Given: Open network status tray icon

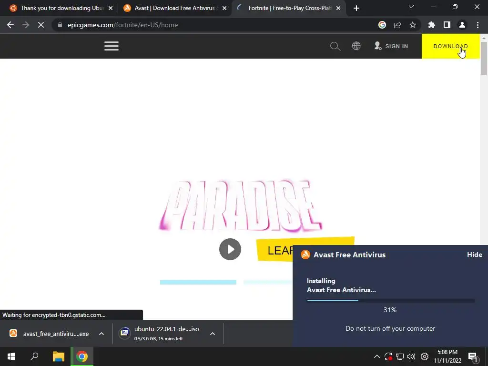Looking at the screenshot, I should 400,356.
